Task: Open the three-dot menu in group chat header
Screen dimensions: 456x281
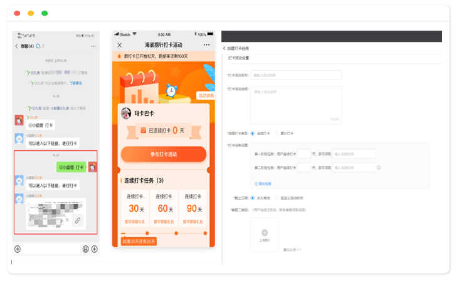Action: coord(93,46)
